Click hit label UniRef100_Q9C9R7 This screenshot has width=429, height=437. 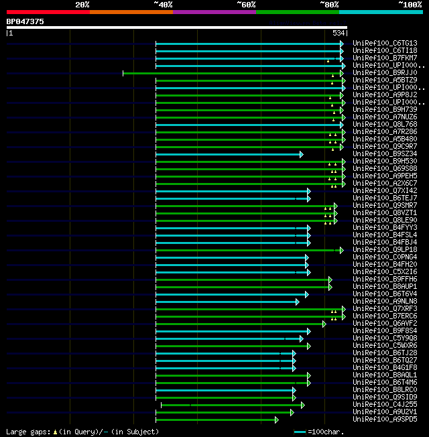click(385, 146)
